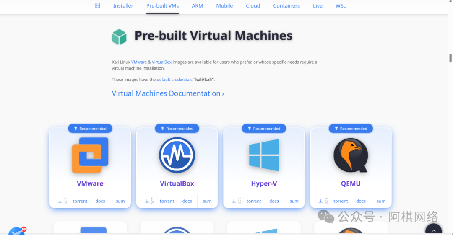The image size is (453, 235).
Task: Open the grid overview icon in navigation
Action: point(97,5)
